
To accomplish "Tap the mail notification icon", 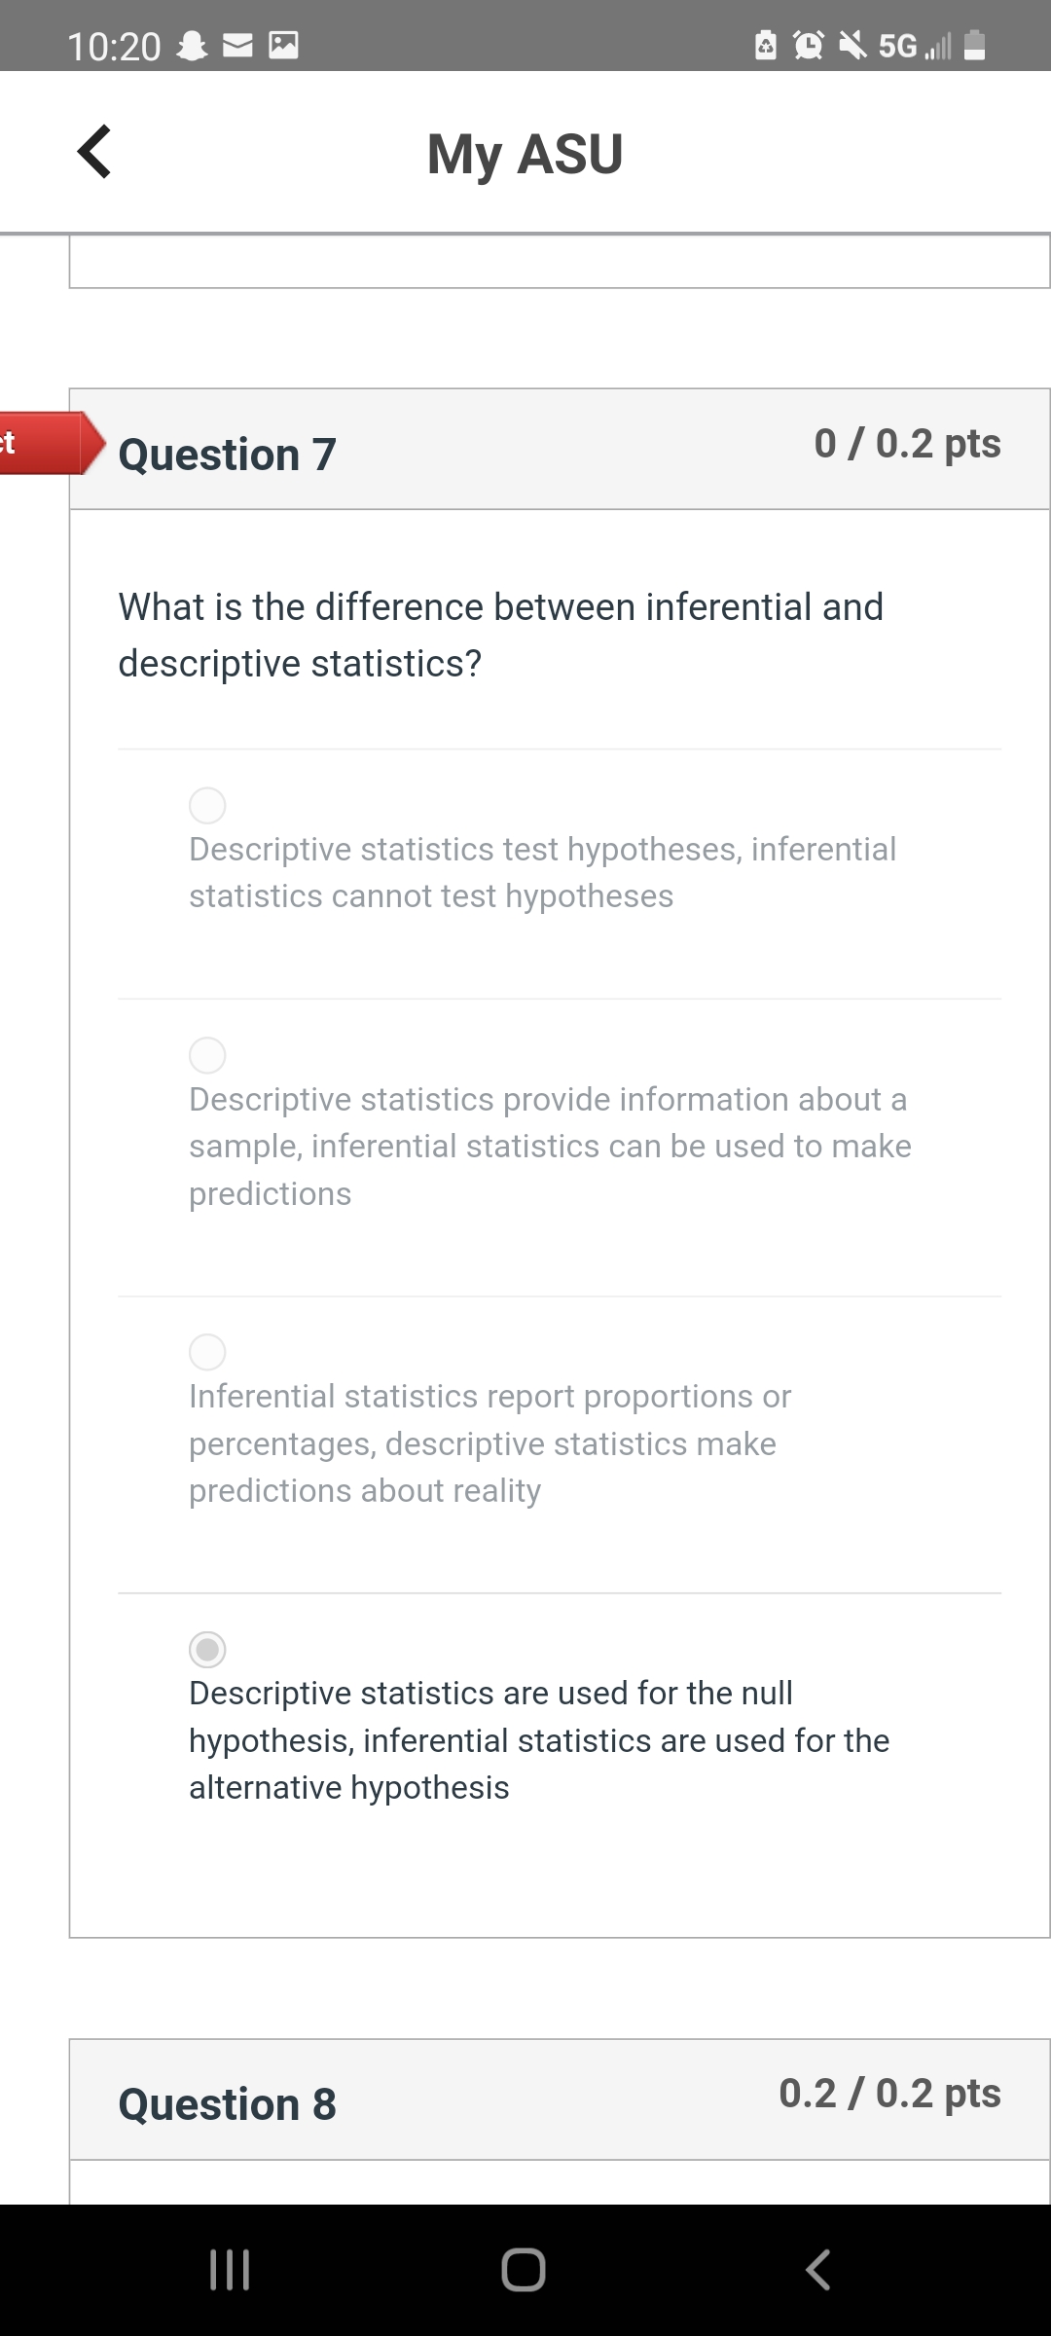I will click(238, 46).
